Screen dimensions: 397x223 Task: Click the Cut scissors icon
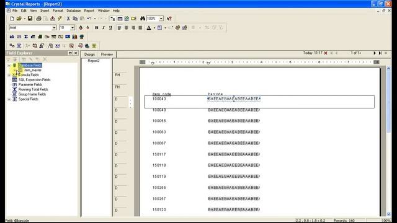tap(68, 19)
